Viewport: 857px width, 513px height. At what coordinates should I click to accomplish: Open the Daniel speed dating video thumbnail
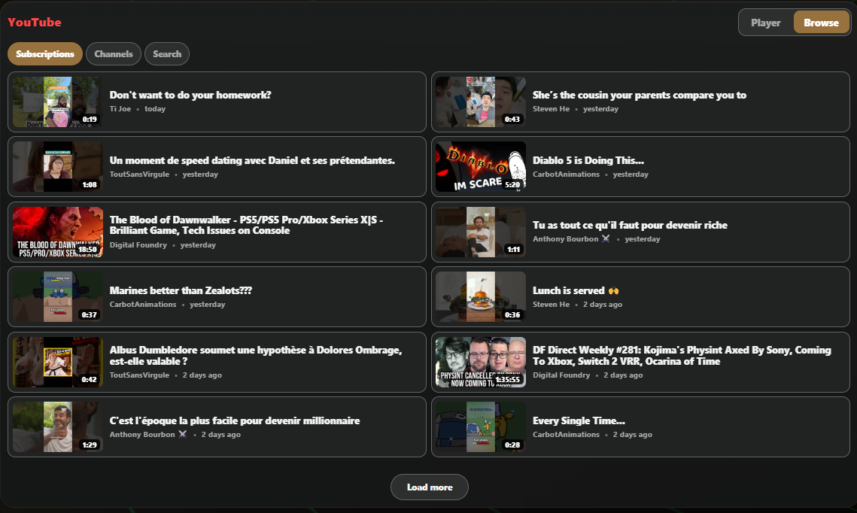58,167
